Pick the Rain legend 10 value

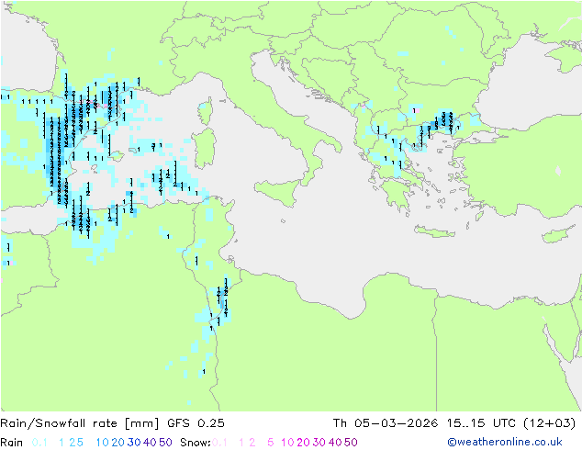click(103, 443)
